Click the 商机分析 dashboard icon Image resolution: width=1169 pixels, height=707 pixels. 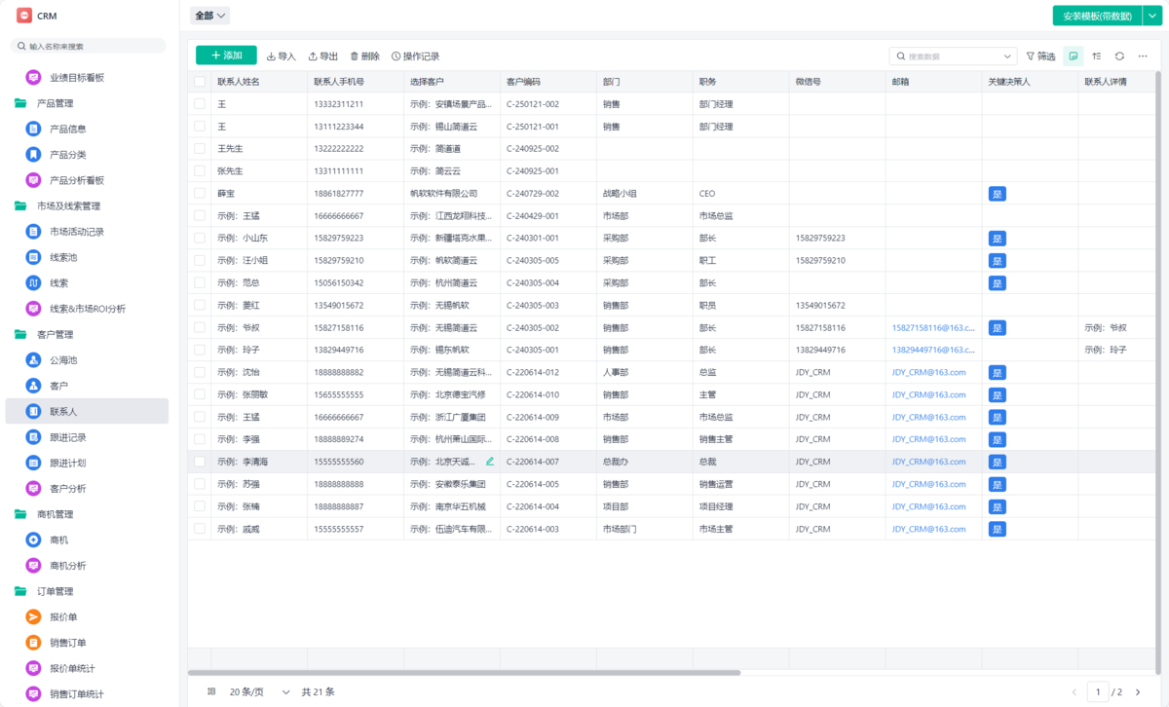(x=33, y=566)
